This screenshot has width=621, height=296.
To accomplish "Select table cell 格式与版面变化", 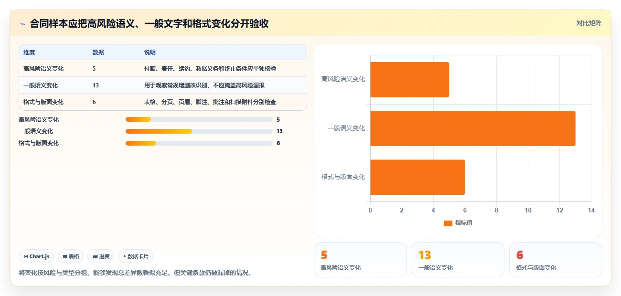I will click(x=43, y=102).
